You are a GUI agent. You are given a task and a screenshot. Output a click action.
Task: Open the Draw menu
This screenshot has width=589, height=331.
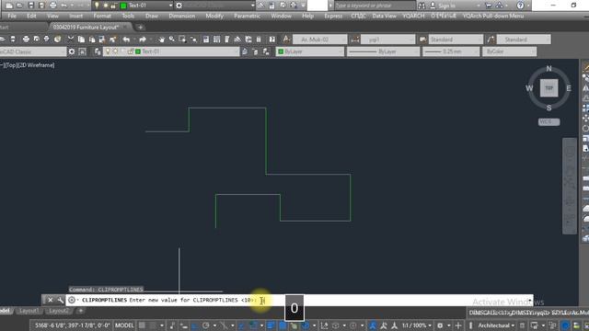pyautogui.click(x=152, y=16)
